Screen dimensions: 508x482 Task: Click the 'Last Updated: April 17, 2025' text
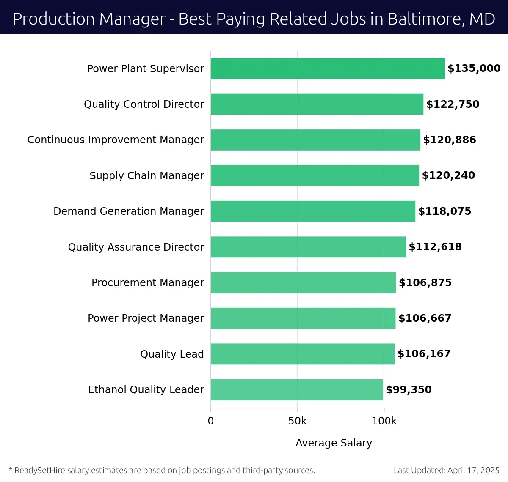coord(447,470)
